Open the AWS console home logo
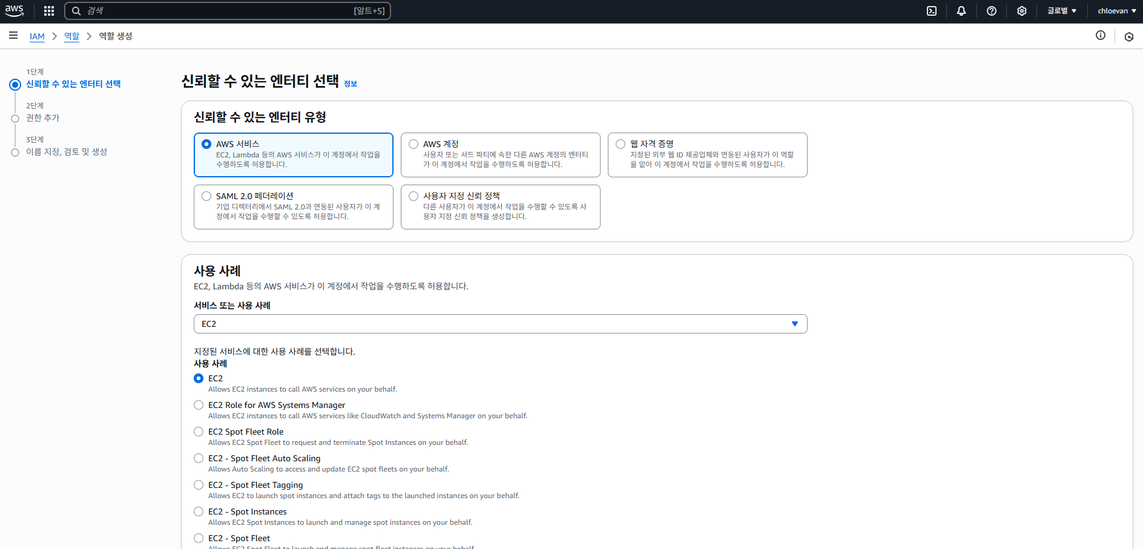The width and height of the screenshot is (1143, 549). 15,11
